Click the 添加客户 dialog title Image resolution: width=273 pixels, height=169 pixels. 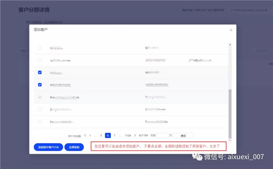click(40, 30)
